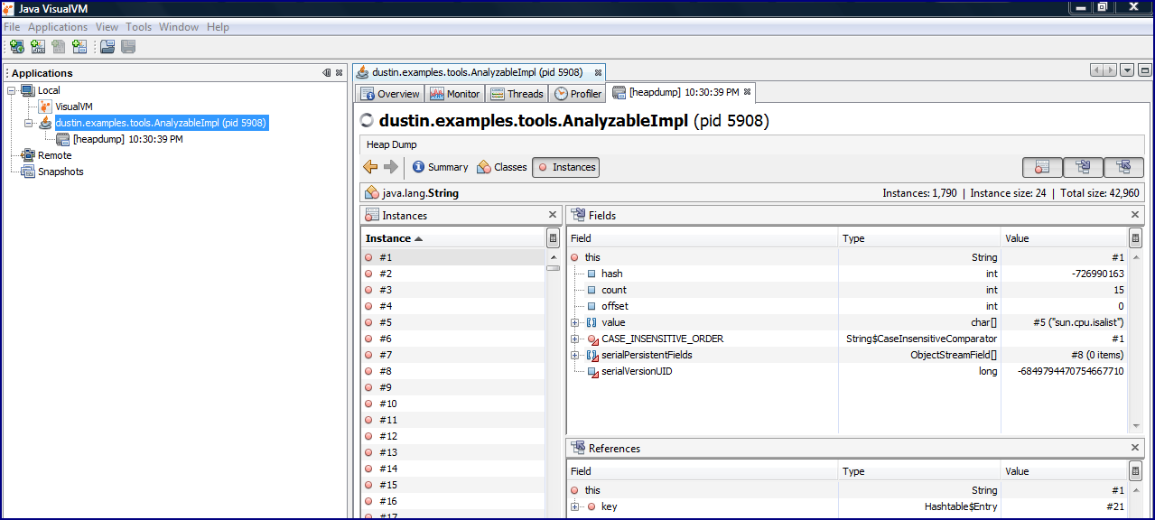Expand the key reference row
The height and width of the screenshot is (520, 1155).
pos(574,506)
